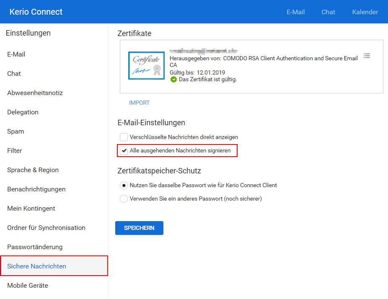This screenshot has width=388, height=299.
Task: Open Chat from the top bar
Action: (x=328, y=12)
